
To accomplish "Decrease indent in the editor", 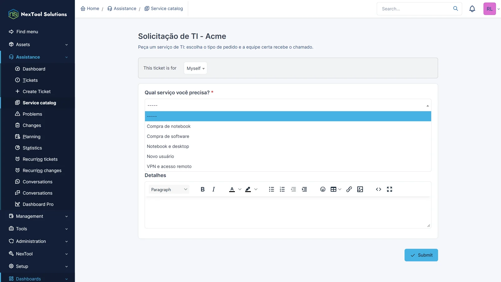I will click(293, 189).
